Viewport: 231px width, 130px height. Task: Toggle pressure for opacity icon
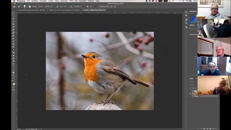(57, 6)
